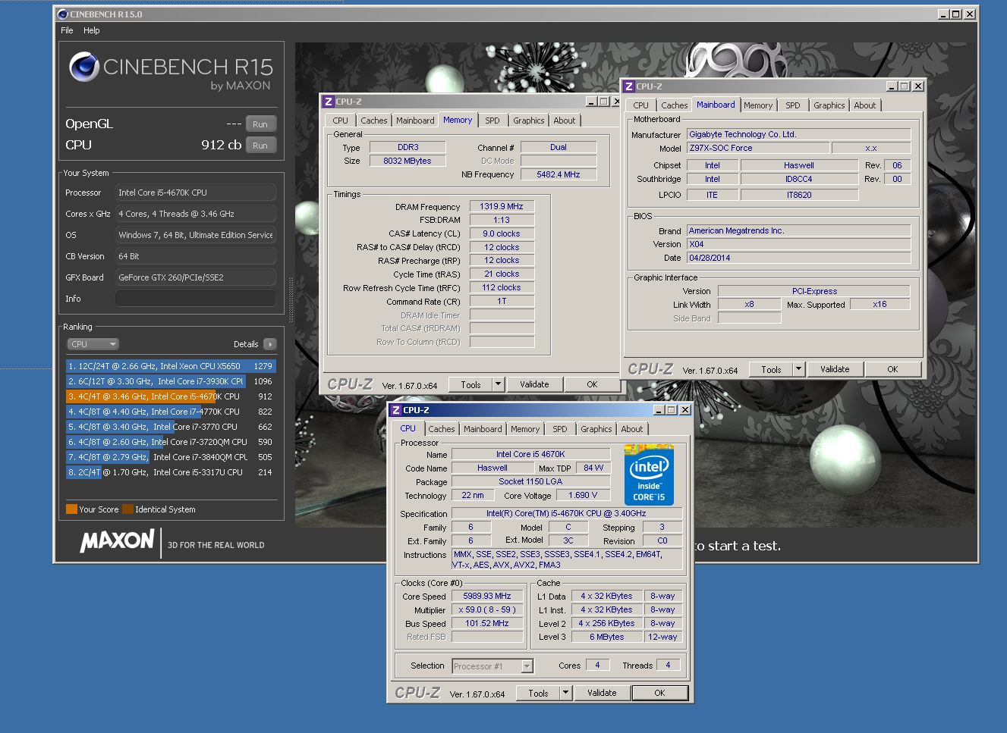Screen dimensions: 1007x733
Task: Select ranking row Core i7-3720QM 590
Action: 170,442
